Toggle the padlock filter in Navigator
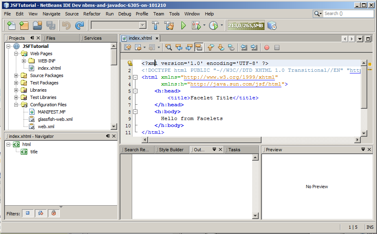 point(53,213)
